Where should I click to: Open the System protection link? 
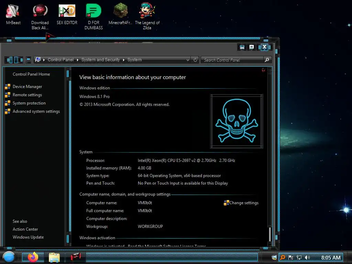[29, 103]
